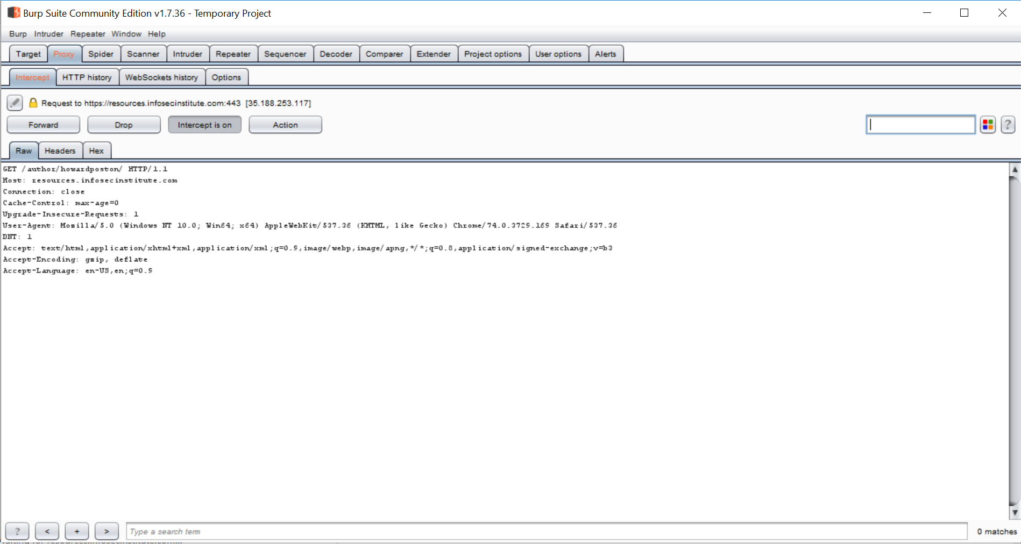Image resolution: width=1021 pixels, height=544 pixels.
Task: Toggle the Intercept is on button
Action: coord(204,125)
